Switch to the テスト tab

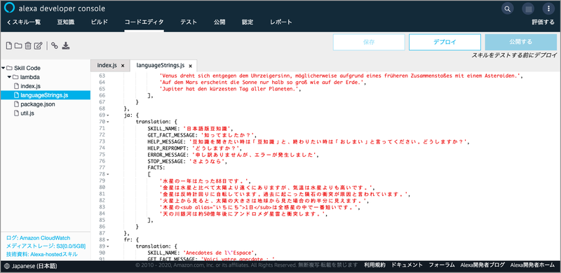[x=189, y=22]
